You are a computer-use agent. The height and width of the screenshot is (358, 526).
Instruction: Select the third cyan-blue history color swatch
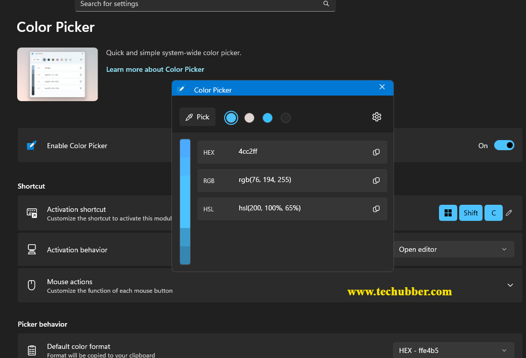tap(268, 118)
